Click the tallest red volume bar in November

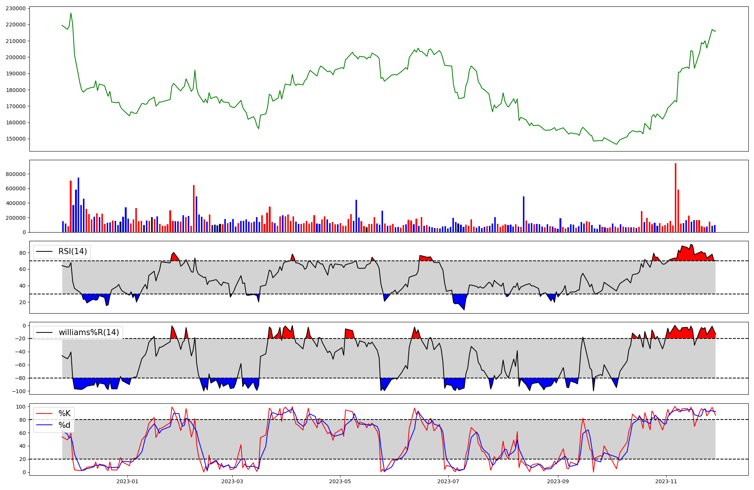pos(676,198)
